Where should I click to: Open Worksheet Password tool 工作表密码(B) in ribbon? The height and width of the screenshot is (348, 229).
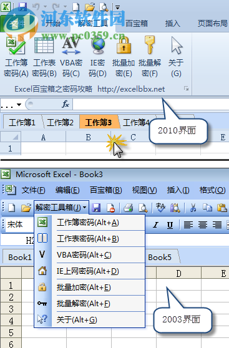[44, 57]
